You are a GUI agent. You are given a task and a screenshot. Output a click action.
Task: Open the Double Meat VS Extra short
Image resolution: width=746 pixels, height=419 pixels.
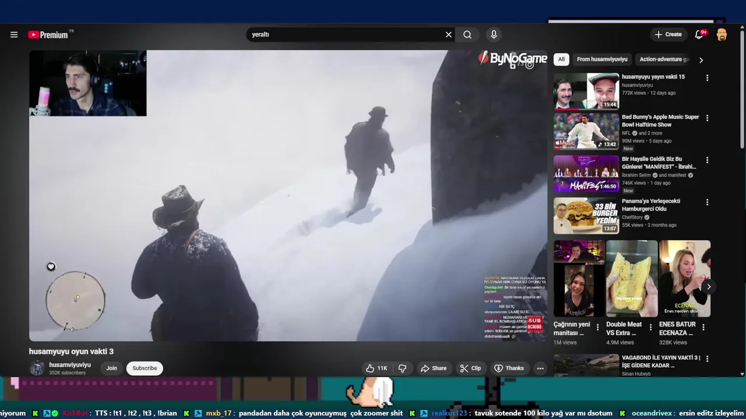(x=632, y=279)
